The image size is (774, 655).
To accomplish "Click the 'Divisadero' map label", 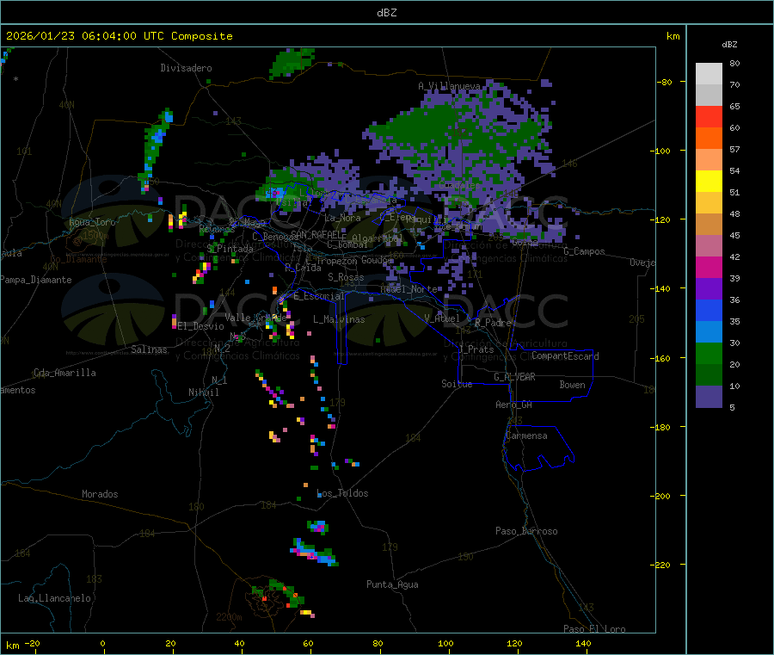I will (186, 68).
